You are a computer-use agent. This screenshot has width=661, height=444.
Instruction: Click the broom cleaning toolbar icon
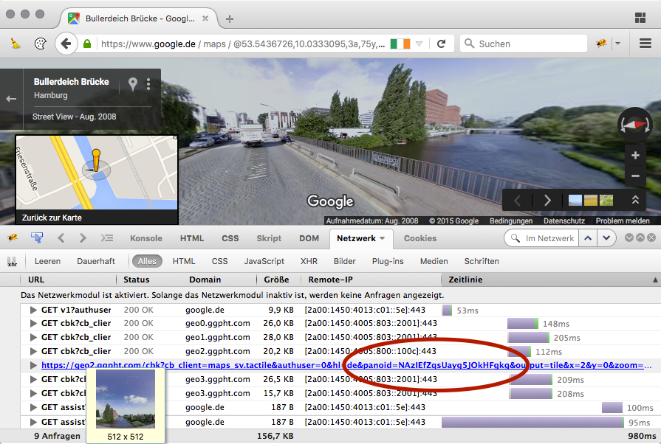pos(16,44)
